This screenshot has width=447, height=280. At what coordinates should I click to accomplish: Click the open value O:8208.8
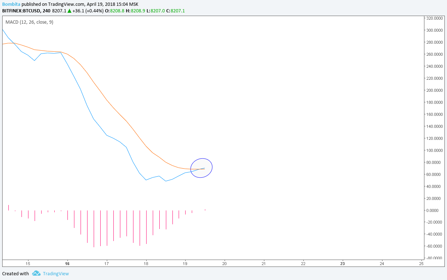pyautogui.click(x=114, y=11)
